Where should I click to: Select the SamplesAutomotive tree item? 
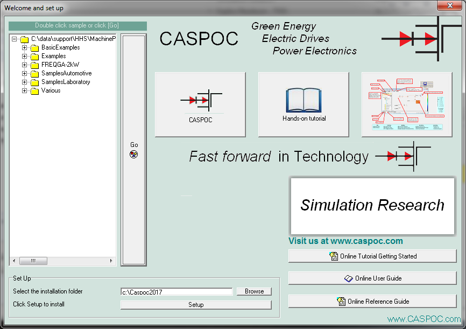67,73
